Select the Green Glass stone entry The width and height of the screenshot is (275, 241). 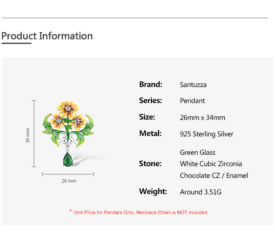[x=198, y=152]
